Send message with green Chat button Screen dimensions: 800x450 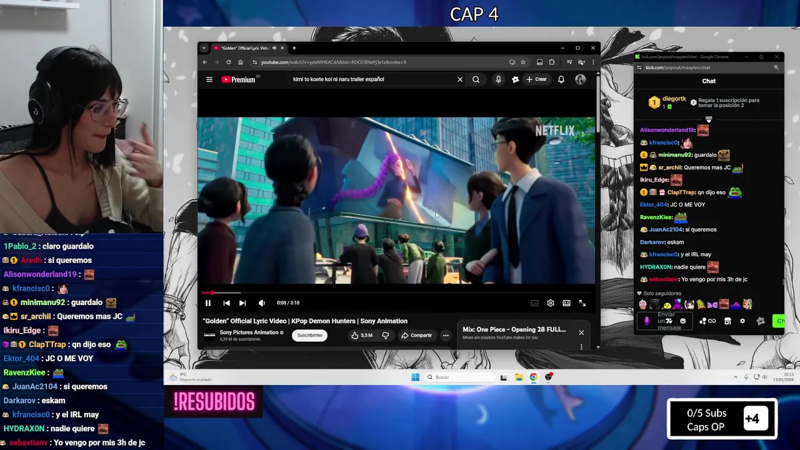point(779,321)
